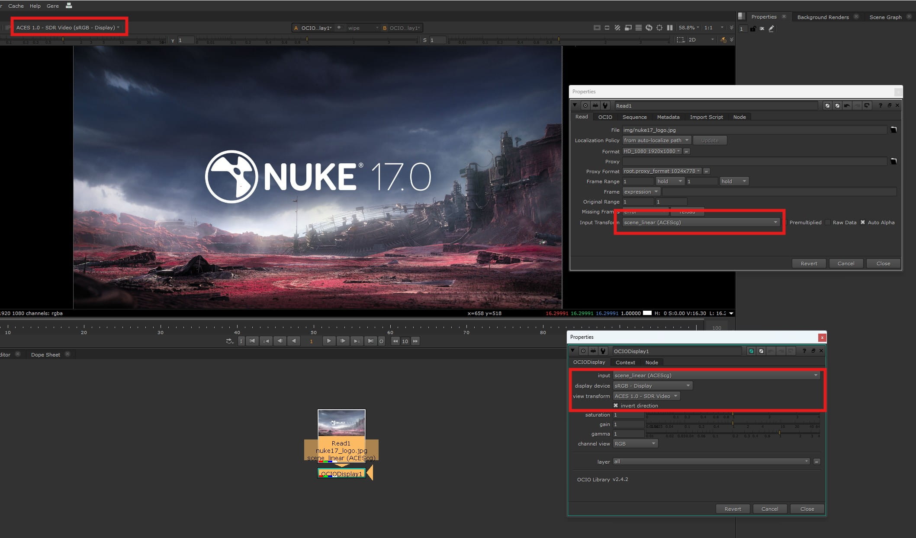Image resolution: width=916 pixels, height=538 pixels.
Task: Toggle the region of interest icon in the viewer
Action: [681, 40]
